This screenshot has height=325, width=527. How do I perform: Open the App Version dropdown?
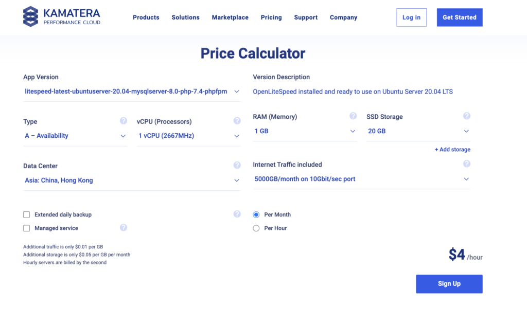131,92
